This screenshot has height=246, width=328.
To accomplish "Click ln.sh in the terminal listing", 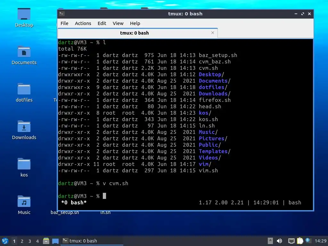I will tap(207, 126).
